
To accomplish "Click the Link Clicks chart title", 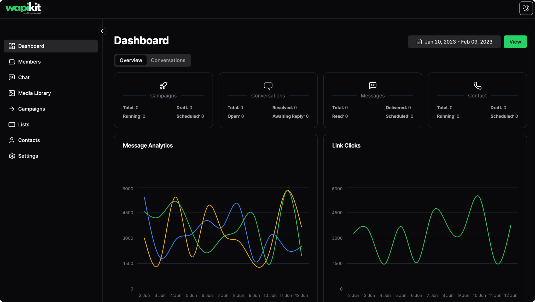I will pyautogui.click(x=346, y=146).
